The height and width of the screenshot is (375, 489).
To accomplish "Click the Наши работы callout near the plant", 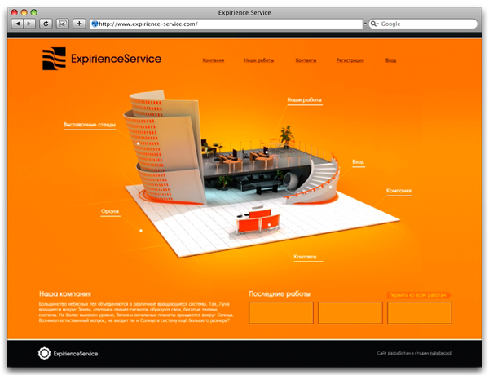I will point(304,100).
